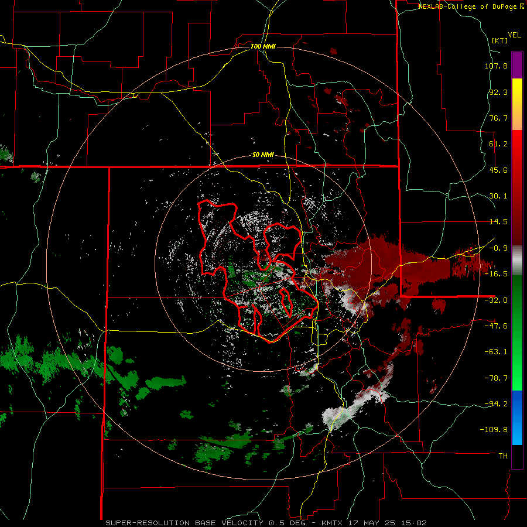Click the 50 NMI range ring label
Image resolution: width=527 pixels, height=527 pixels.
pyautogui.click(x=263, y=155)
